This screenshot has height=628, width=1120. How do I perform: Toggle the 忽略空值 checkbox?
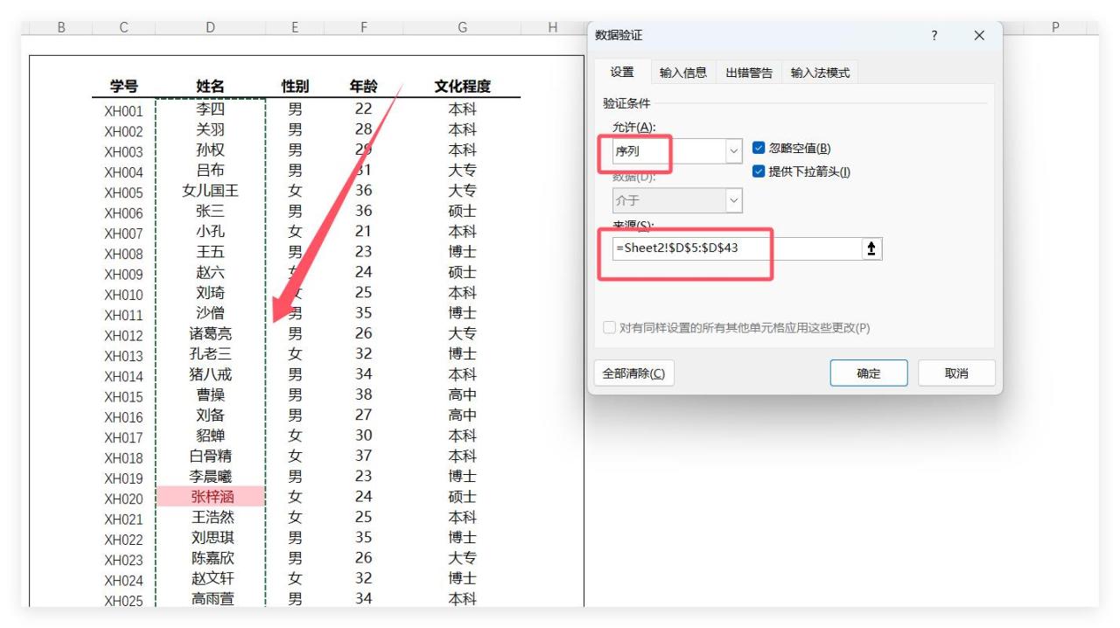pos(759,148)
